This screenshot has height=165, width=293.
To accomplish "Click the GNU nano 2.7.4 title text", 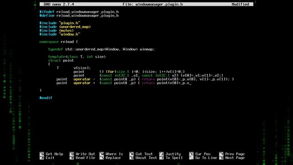I will tap(59, 4).
